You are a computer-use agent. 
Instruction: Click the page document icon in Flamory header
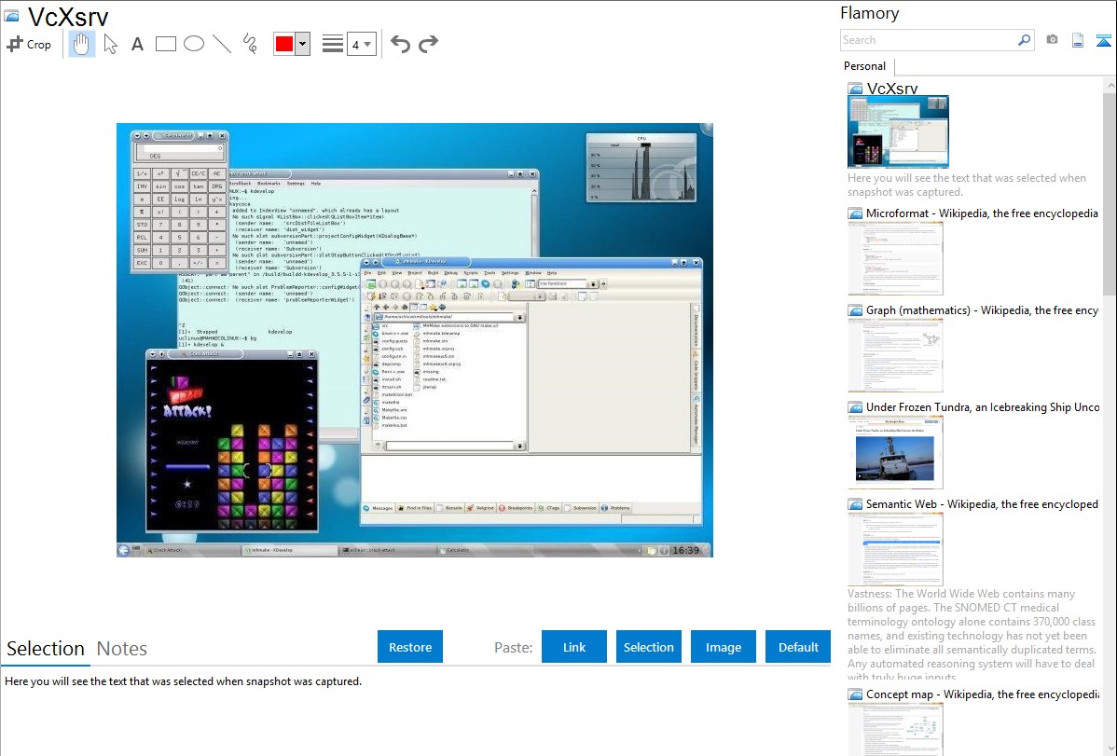click(x=1078, y=40)
